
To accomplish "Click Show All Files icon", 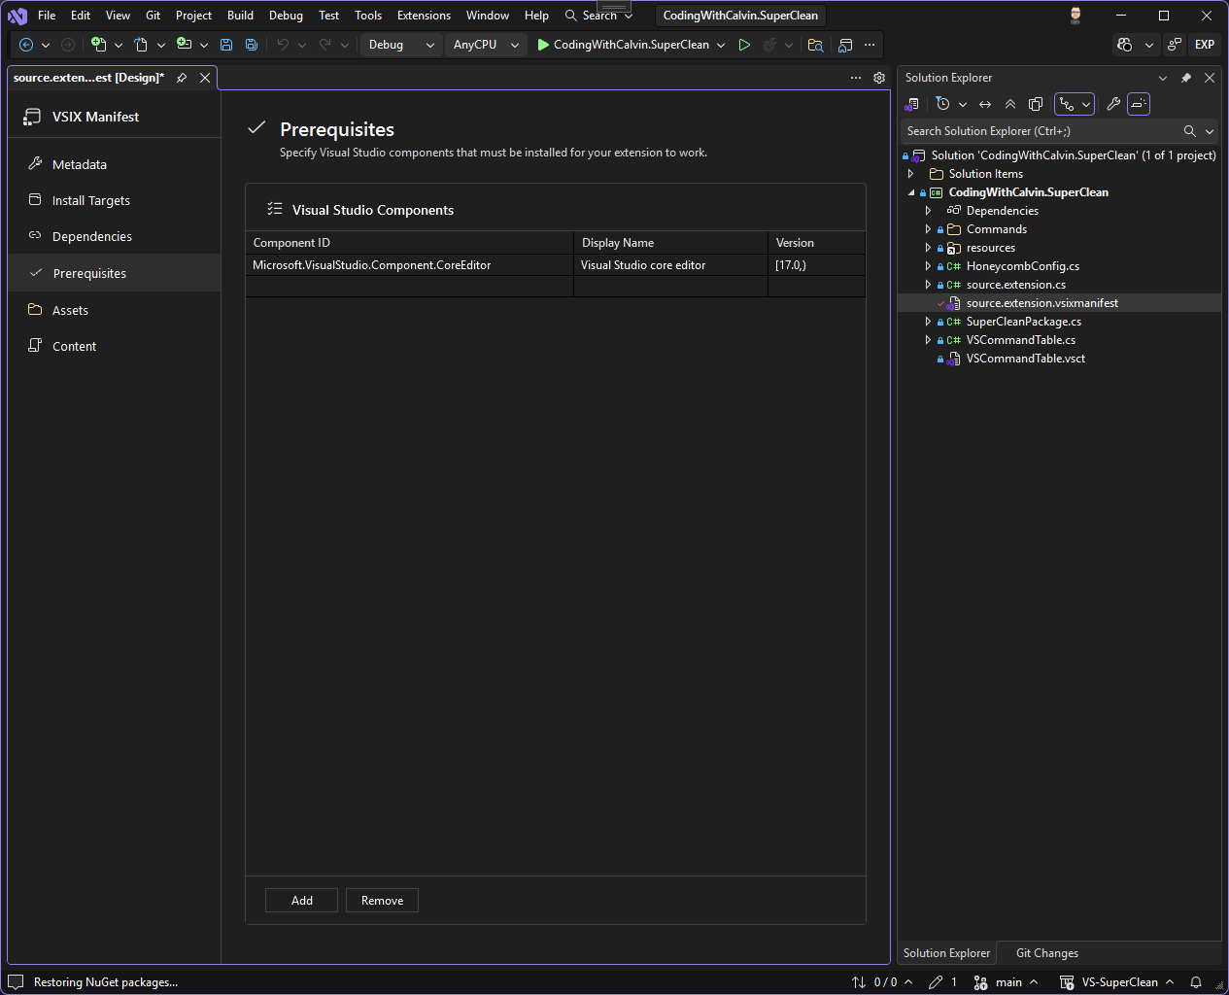I will [1036, 104].
